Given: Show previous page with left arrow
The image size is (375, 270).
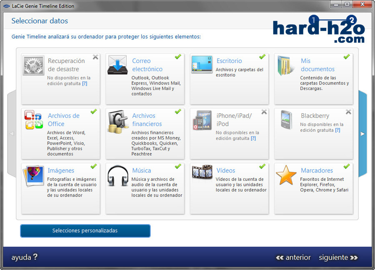Looking at the screenshot, I should (12, 134).
